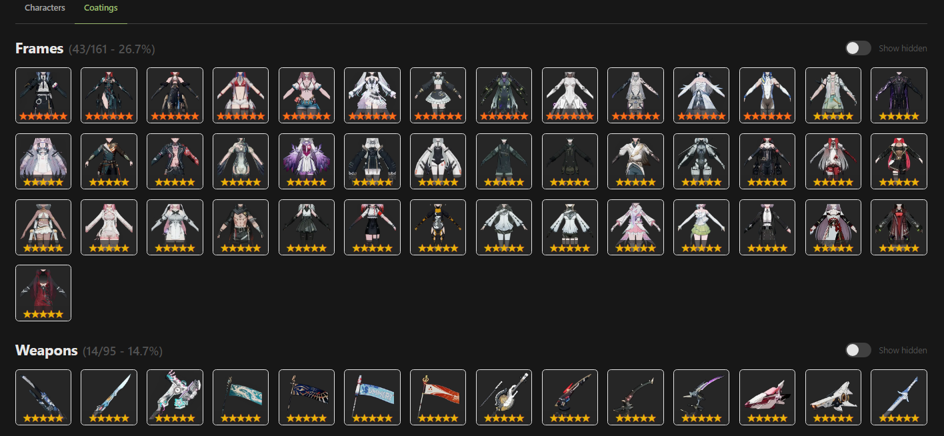Choose the green skirt frame coating
Image resolution: width=944 pixels, height=436 pixels.
coord(701,227)
